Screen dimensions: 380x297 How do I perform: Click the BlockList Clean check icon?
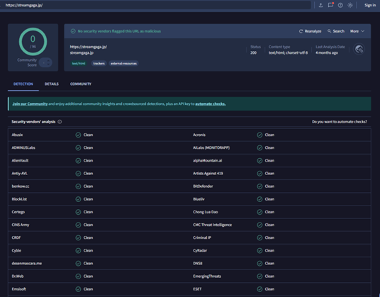pos(78,199)
